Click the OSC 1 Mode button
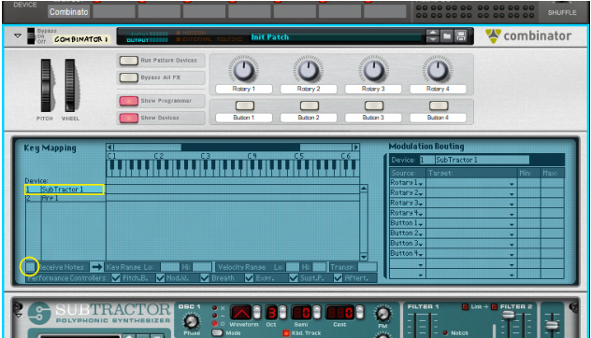This screenshot has height=338, width=591. point(217,332)
